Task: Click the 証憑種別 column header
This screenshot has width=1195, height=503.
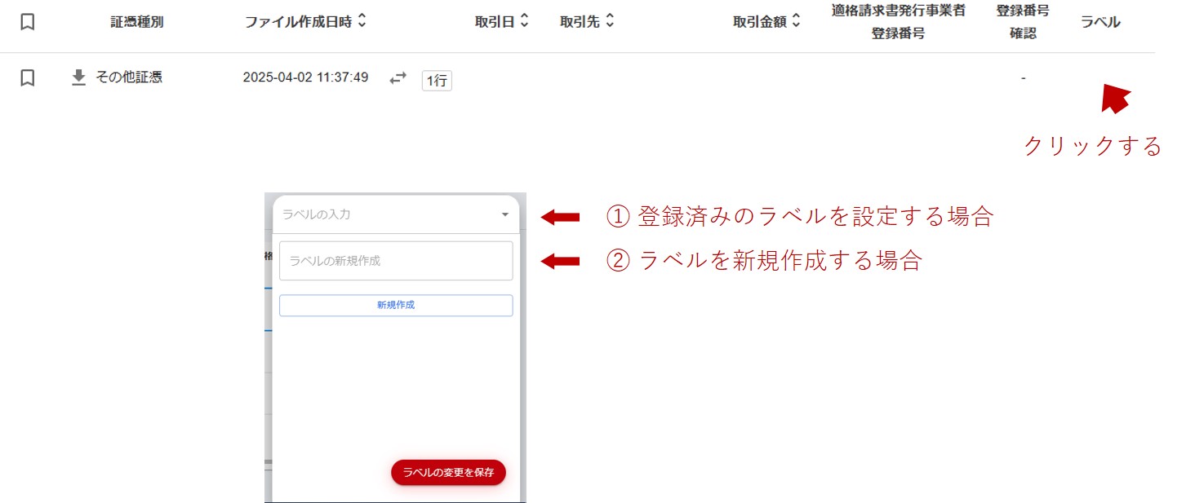Action: tap(137, 22)
